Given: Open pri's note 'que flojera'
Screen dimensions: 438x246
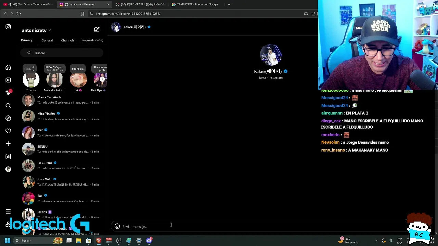Looking at the screenshot, I should tap(78, 78).
